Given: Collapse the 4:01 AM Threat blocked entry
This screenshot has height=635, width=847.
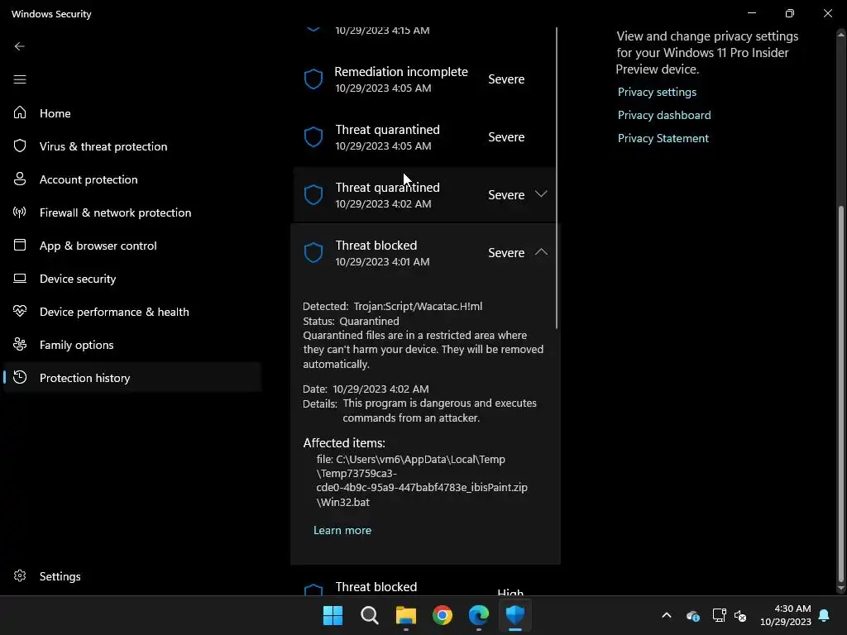Looking at the screenshot, I should pos(541,251).
